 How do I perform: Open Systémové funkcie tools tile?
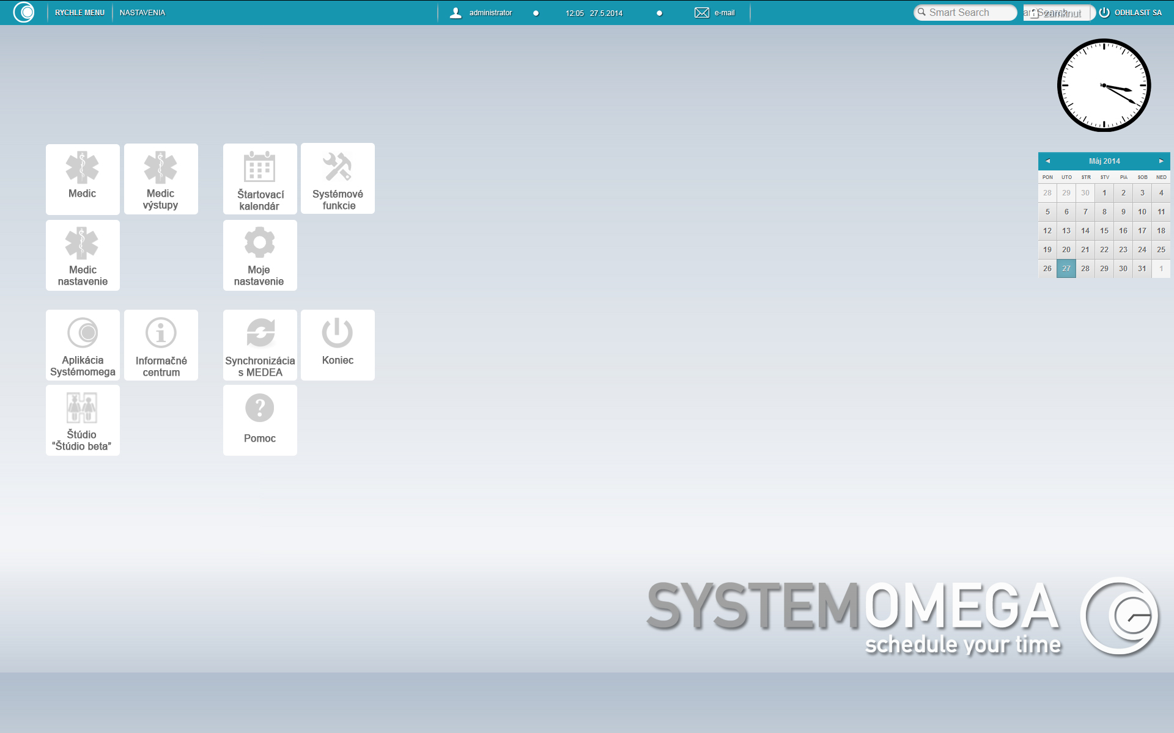(338, 178)
